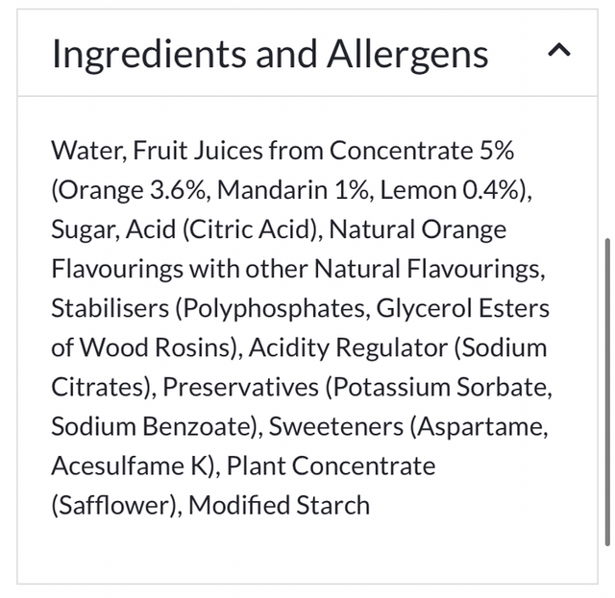Click the "Ingredients and Allergens" heading
This screenshot has height=598, width=615.
click(x=270, y=54)
